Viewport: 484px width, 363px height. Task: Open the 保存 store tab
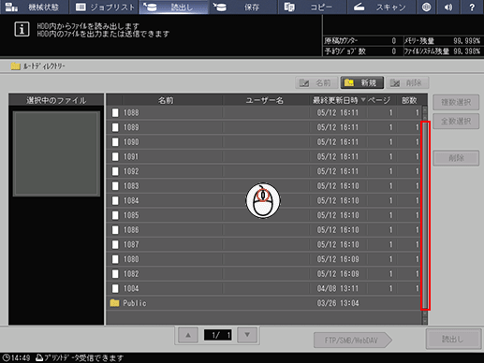click(x=243, y=7)
